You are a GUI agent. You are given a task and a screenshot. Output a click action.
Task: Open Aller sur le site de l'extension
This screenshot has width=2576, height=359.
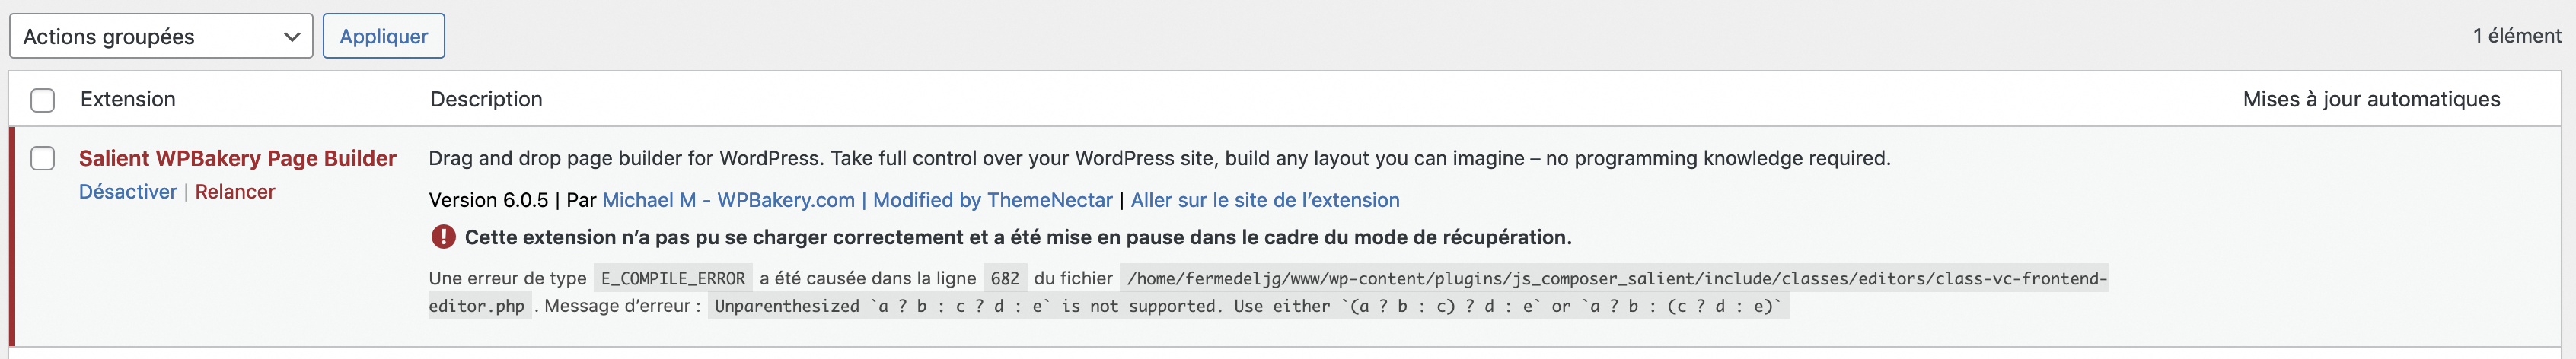(x=1264, y=200)
